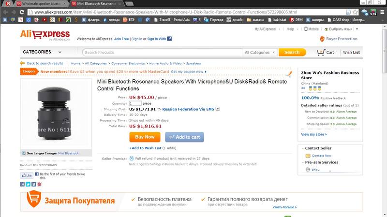Click the Buy Now button
This screenshot has height=217, width=387.
point(145,137)
